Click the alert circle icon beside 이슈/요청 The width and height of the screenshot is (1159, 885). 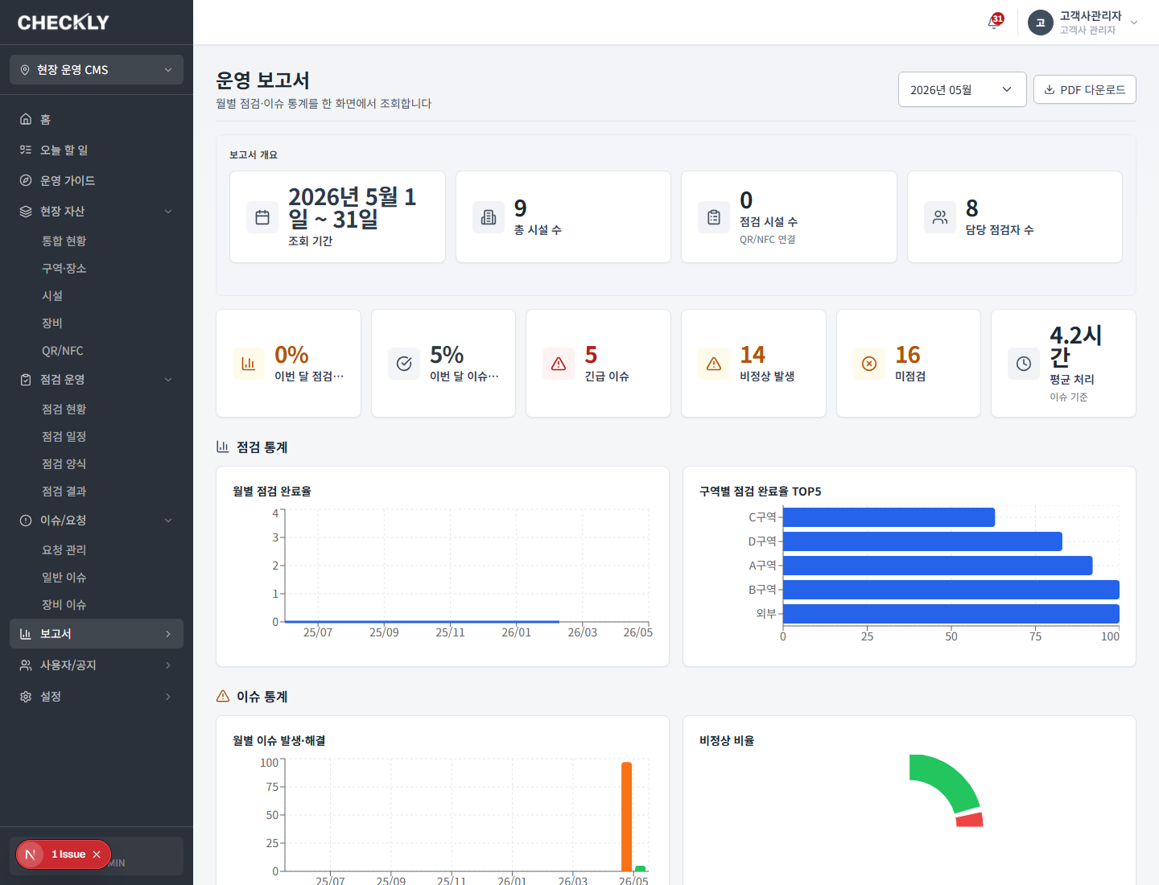click(26, 521)
